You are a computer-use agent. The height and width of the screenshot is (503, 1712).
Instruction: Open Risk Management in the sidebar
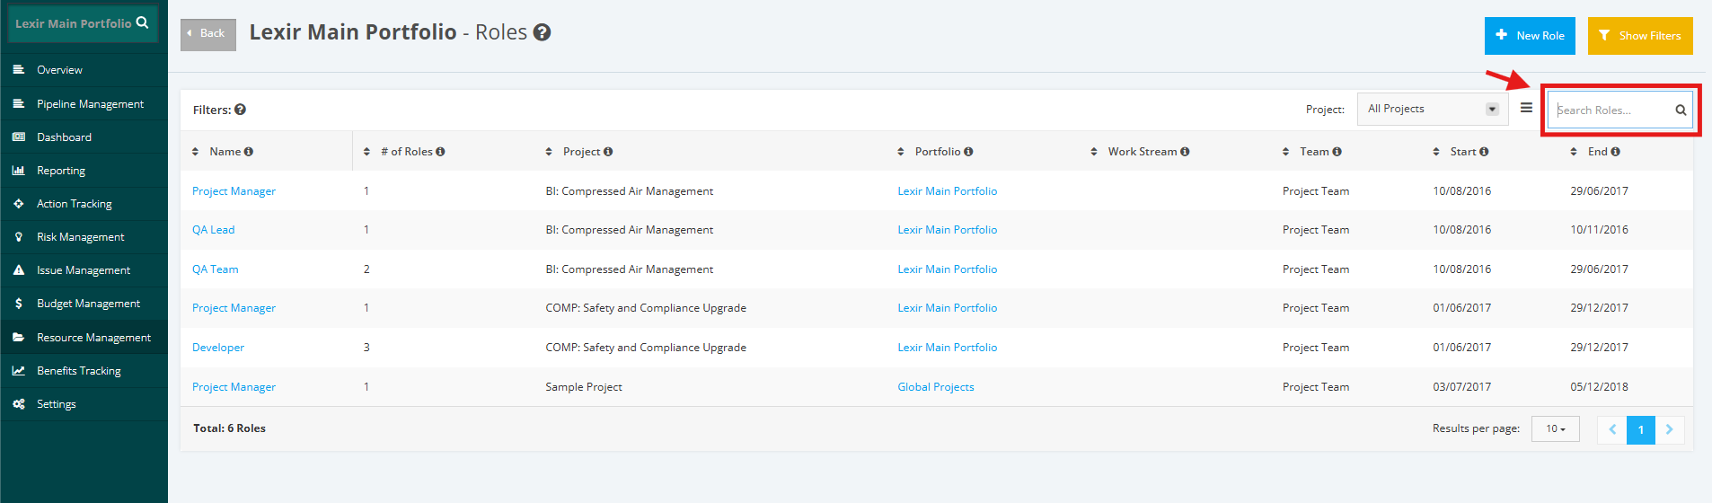81,237
